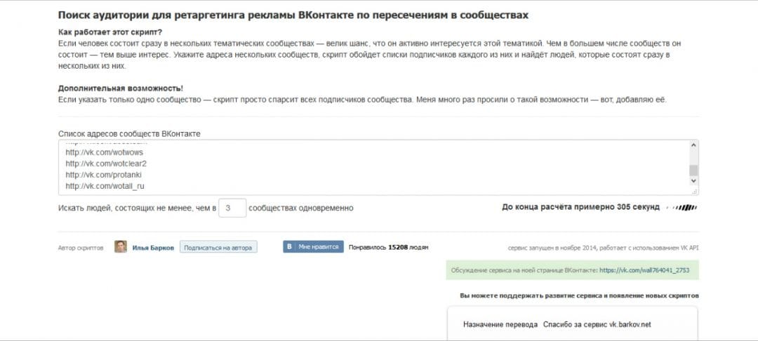Click Подписаться на автора button

tap(218, 247)
